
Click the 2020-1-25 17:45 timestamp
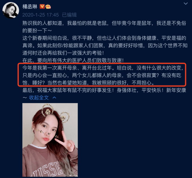40,15
